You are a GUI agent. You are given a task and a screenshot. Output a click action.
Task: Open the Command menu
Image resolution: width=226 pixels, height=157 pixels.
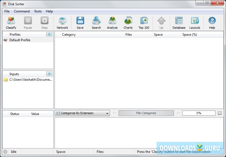pyautogui.click(x=22, y=11)
